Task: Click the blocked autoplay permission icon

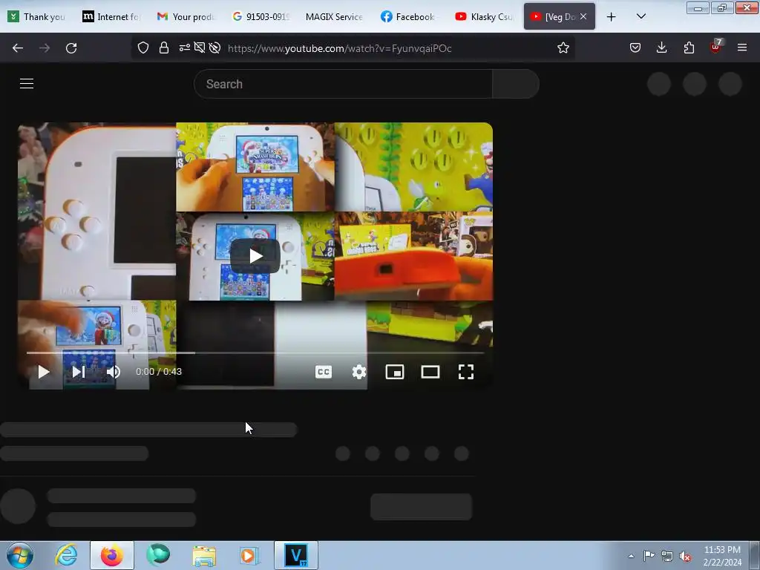Action: tap(214, 47)
